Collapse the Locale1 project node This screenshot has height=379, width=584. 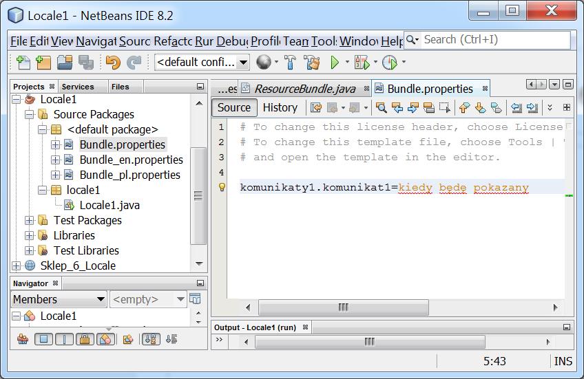[16, 99]
